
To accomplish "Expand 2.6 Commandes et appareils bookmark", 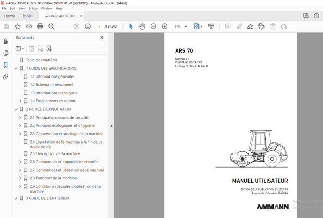I will [20, 162].
